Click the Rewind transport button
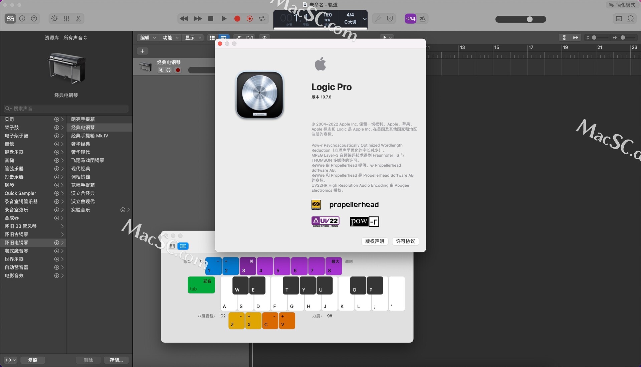This screenshot has width=641, height=367. 184,19
